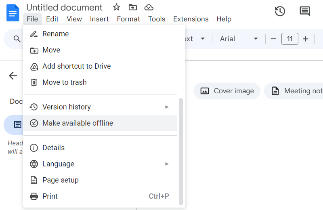Check the cloud document status icon
The image size is (323, 210).
(x=149, y=7)
